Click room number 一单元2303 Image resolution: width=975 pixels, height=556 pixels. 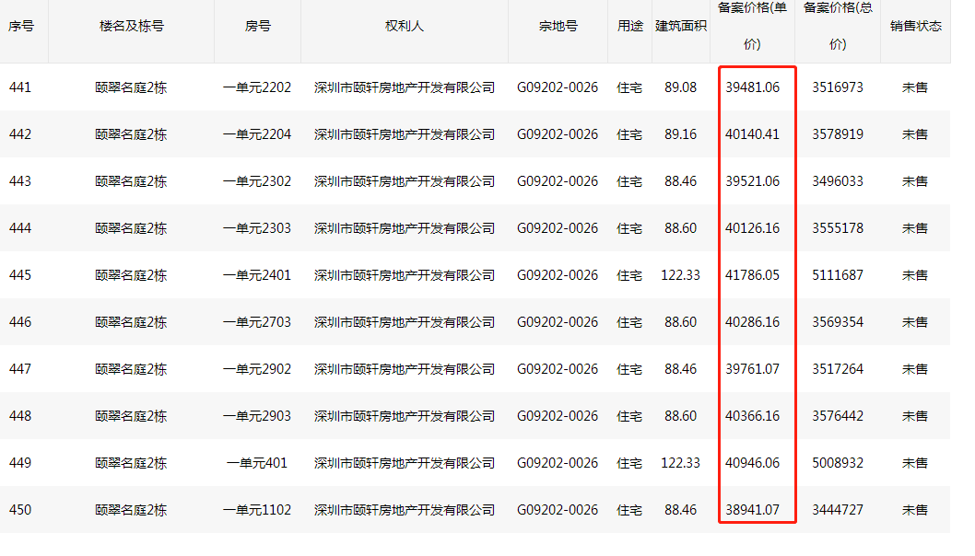[x=257, y=228]
